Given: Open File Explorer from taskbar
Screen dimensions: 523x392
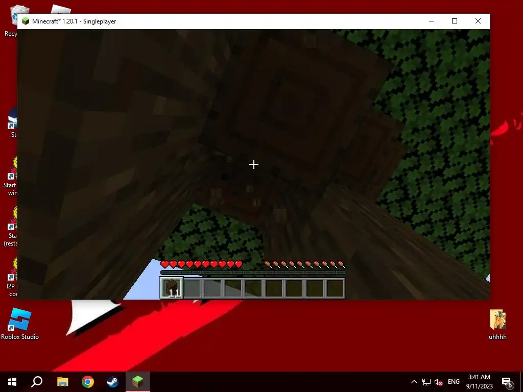Looking at the screenshot, I should tap(62, 382).
